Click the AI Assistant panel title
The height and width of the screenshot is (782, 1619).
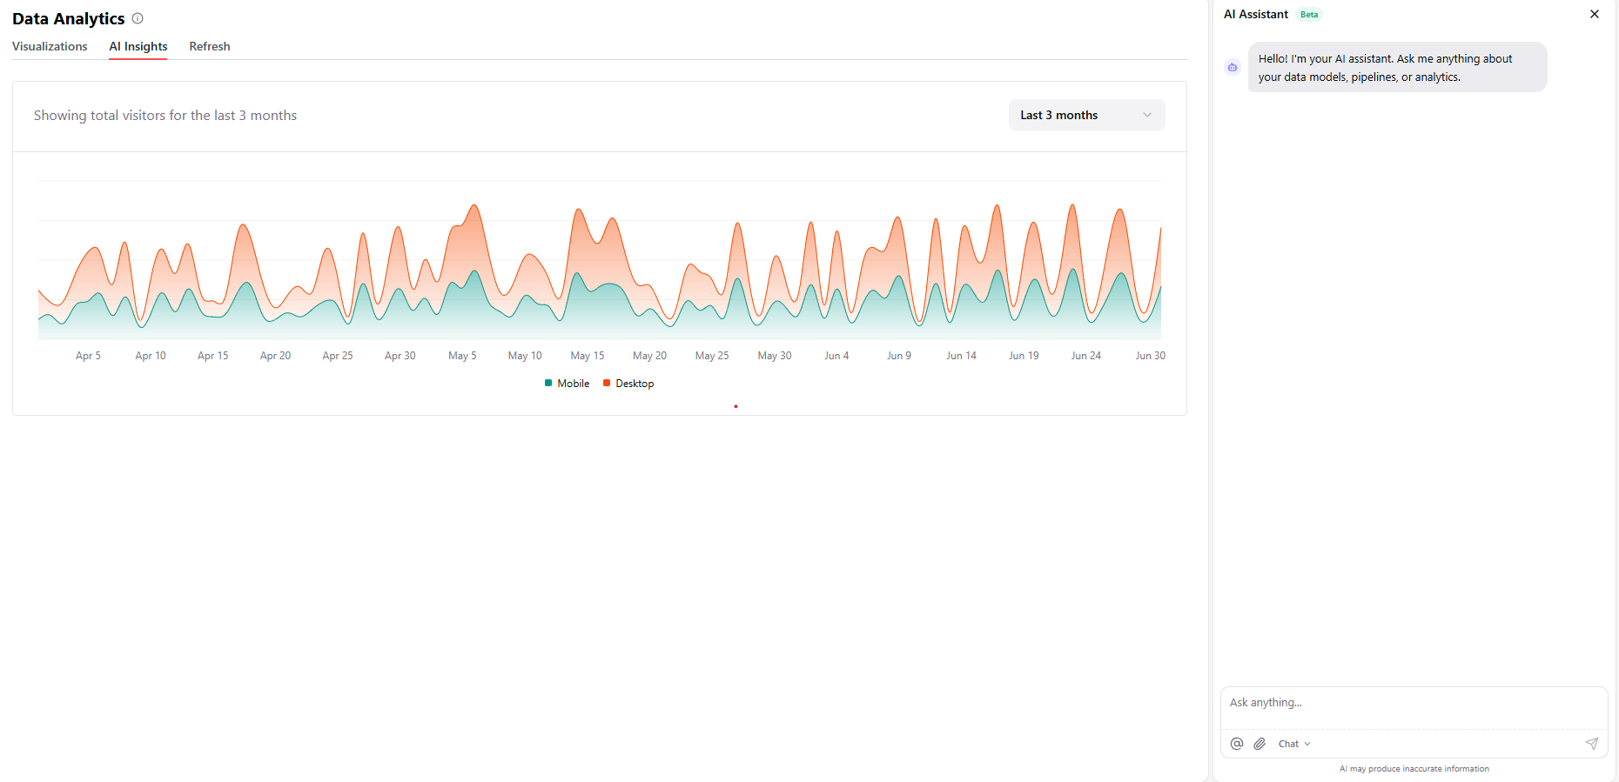point(1256,14)
